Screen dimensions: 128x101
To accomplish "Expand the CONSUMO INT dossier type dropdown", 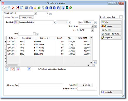I will click(x=35, y=13).
